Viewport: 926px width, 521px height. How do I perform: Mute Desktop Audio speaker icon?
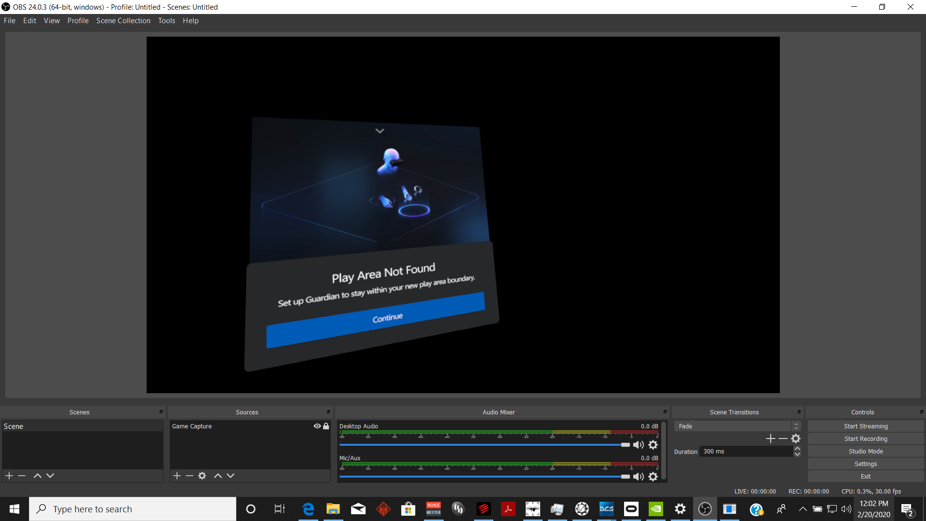639,445
